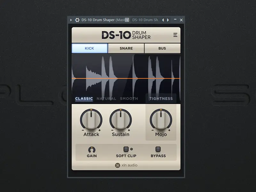
Task: Select the previous preset arrow
Action: pos(163,20)
